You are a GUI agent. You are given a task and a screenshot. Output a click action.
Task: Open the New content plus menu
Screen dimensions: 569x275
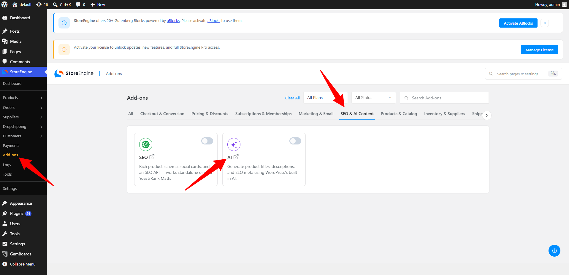pyautogui.click(x=98, y=4)
